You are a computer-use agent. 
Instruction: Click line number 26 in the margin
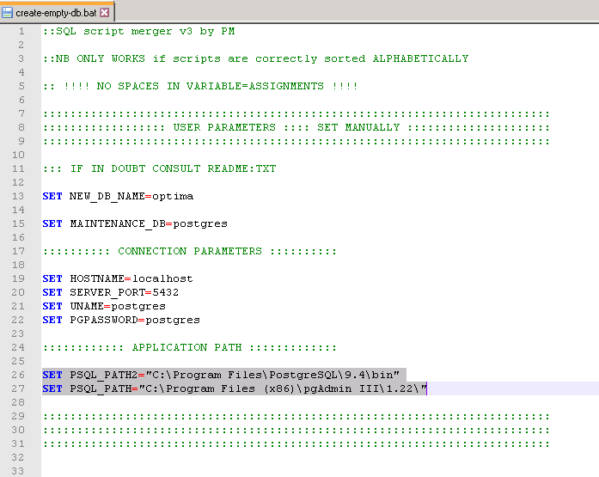pyautogui.click(x=17, y=375)
